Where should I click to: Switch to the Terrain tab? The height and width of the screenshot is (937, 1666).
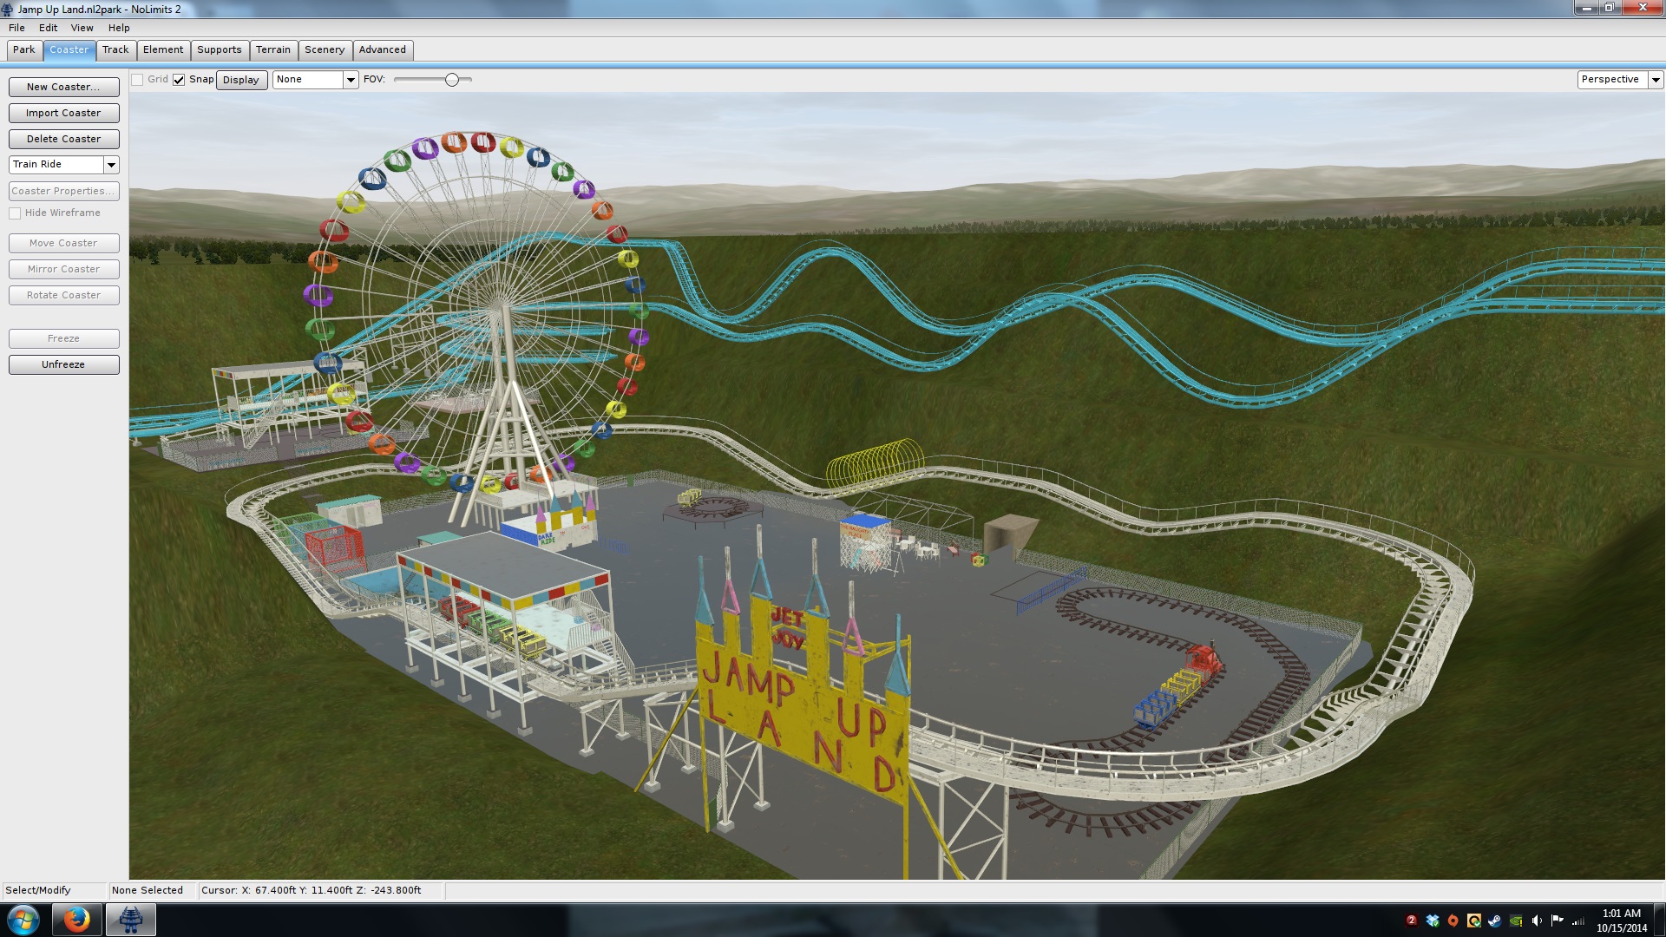(x=272, y=49)
